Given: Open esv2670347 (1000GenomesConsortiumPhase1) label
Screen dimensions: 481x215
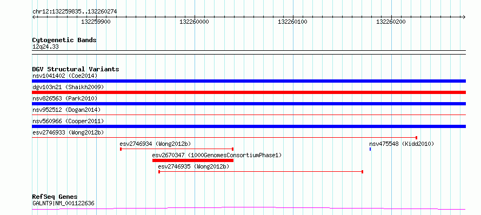Looking at the screenshot, I should 217,155.
